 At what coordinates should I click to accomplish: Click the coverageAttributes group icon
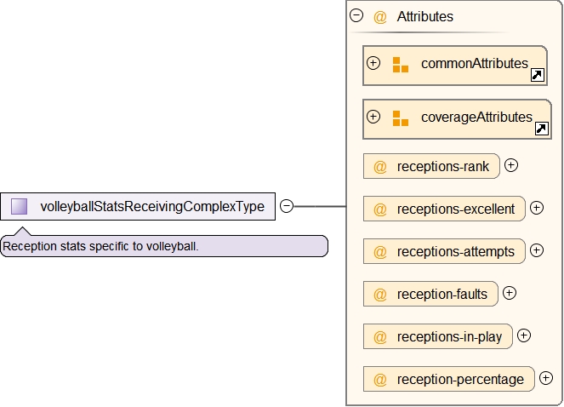point(401,118)
